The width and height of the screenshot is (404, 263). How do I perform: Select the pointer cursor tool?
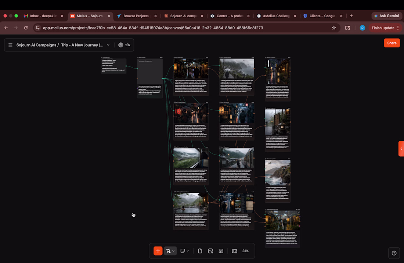pyautogui.click(x=168, y=251)
